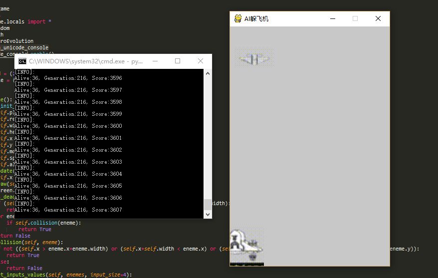Close the cmd.exe console window

[x=201, y=61]
